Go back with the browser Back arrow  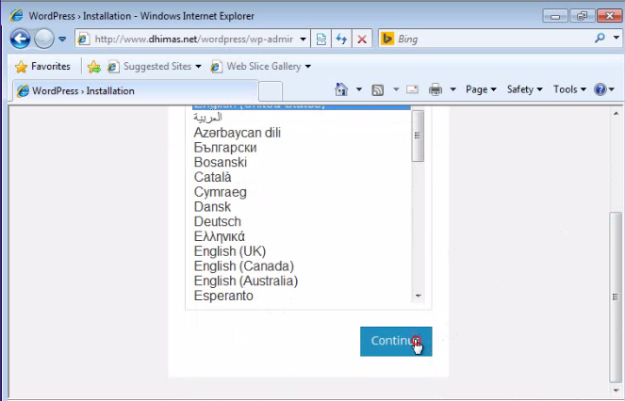(20, 39)
